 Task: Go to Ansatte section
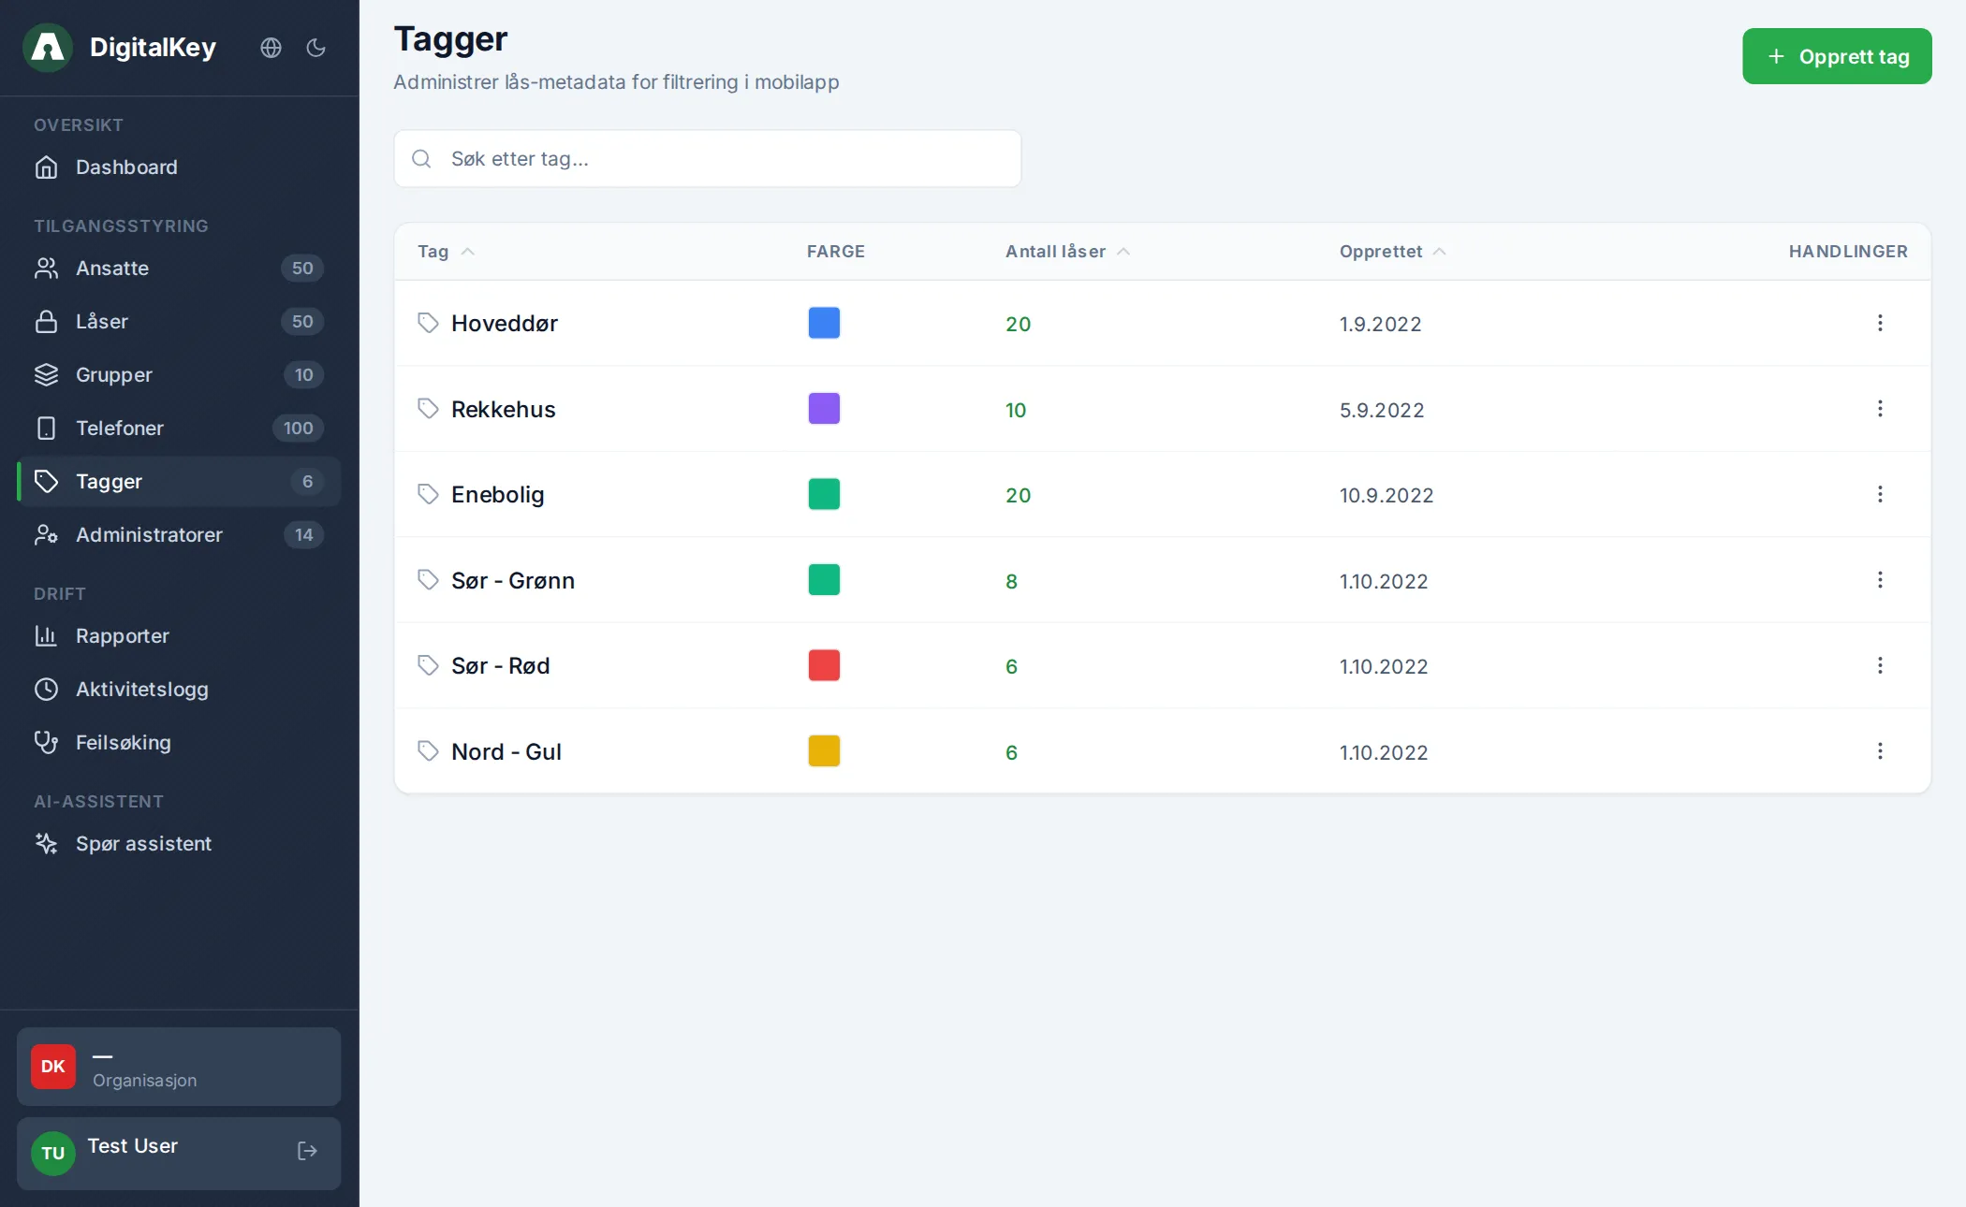coord(179,269)
